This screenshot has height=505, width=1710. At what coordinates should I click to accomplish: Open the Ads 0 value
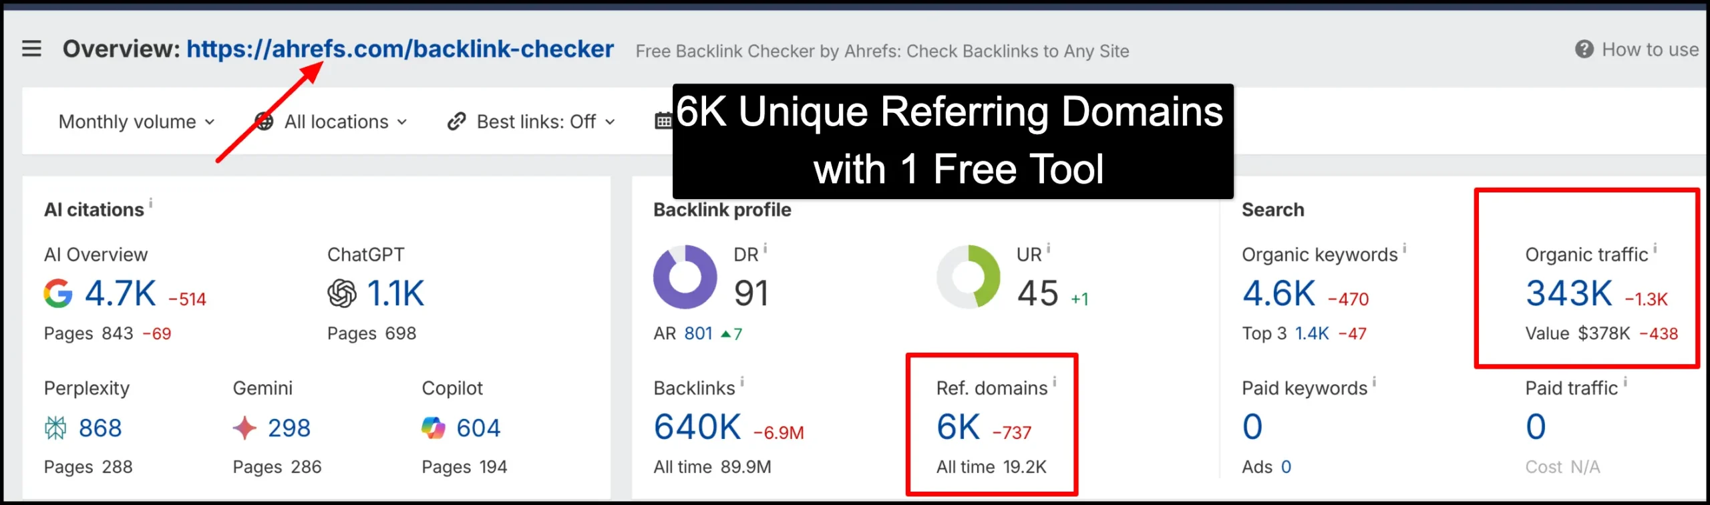pos(1286,467)
